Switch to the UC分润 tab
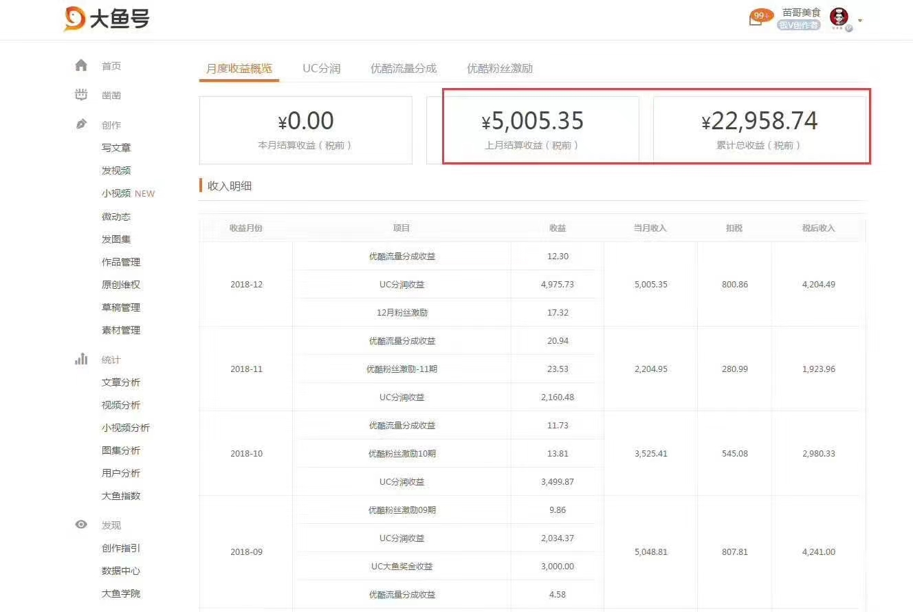This screenshot has width=913, height=612. tap(321, 68)
